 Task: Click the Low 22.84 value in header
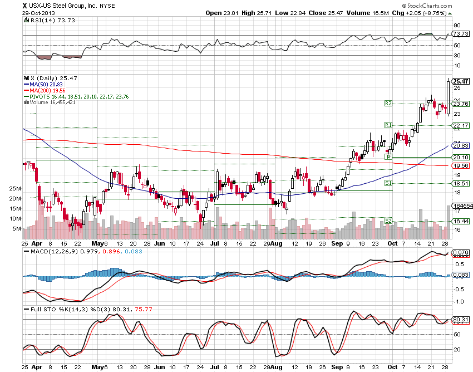pos(290,13)
